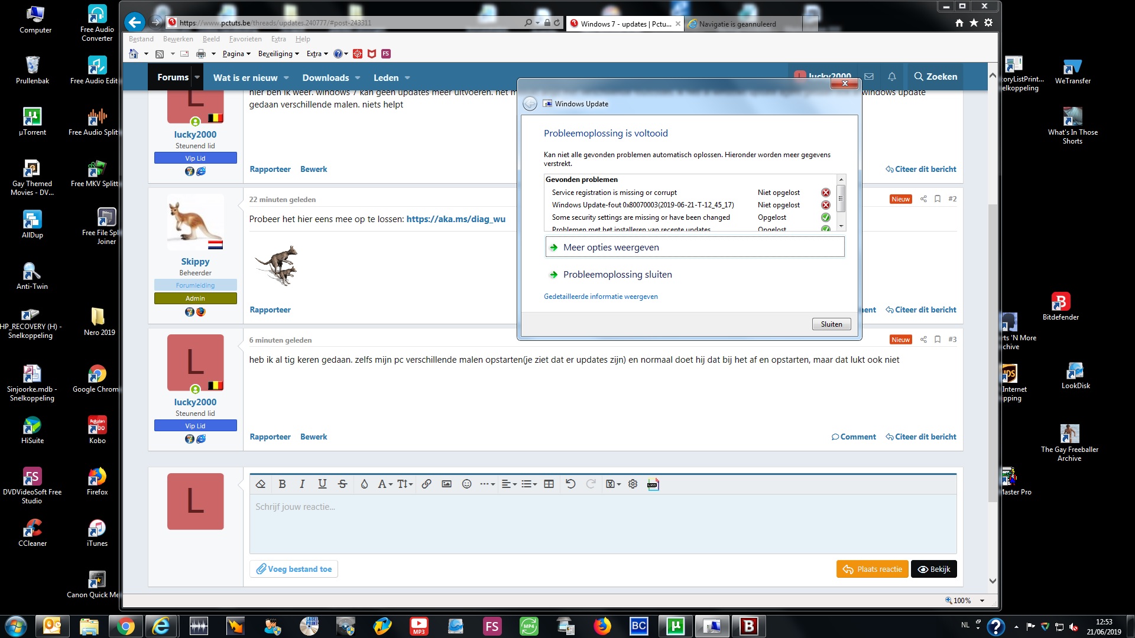Switch to Navigatie is geannuleerd tab
Viewport: 1135px width, 638px height.
pos(737,24)
